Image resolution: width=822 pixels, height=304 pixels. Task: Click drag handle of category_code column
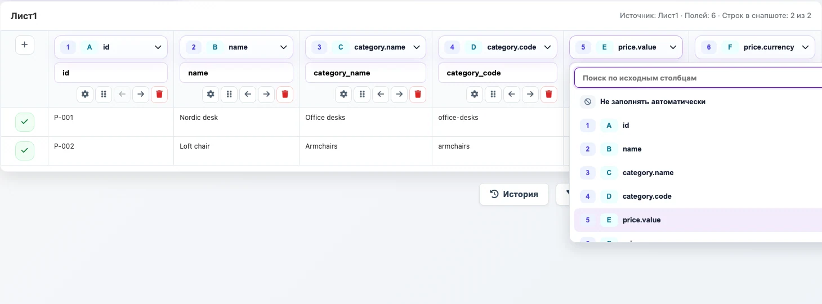pos(493,94)
